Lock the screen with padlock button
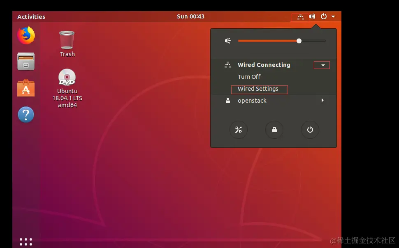The height and width of the screenshot is (248, 399). [x=274, y=130]
